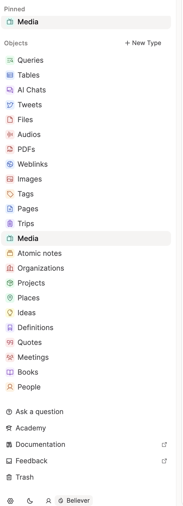
Task: Click the Ideas lightbulb icon
Action: pyautogui.click(x=10, y=313)
